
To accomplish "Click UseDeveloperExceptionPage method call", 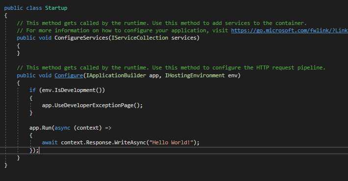I will point(94,105).
